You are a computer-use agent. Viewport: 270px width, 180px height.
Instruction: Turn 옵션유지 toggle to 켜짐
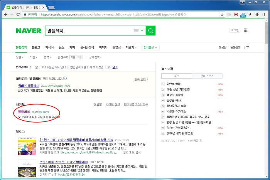79,57
